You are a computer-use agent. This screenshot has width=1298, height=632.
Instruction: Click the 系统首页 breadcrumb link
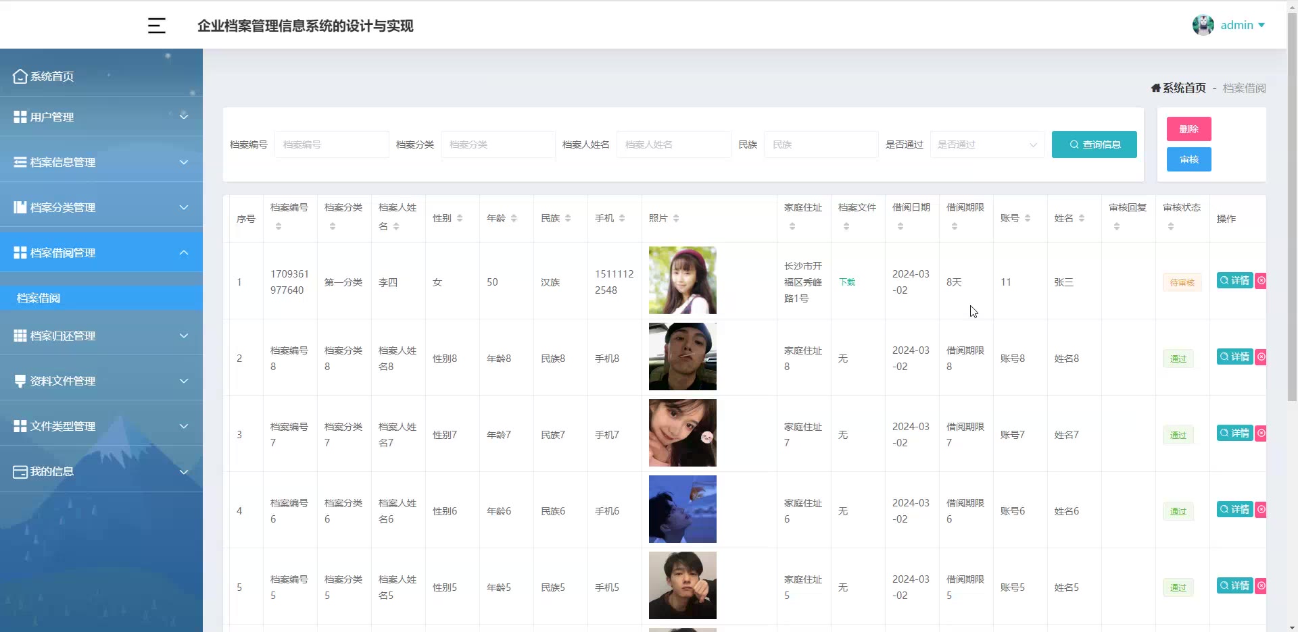click(x=1184, y=88)
